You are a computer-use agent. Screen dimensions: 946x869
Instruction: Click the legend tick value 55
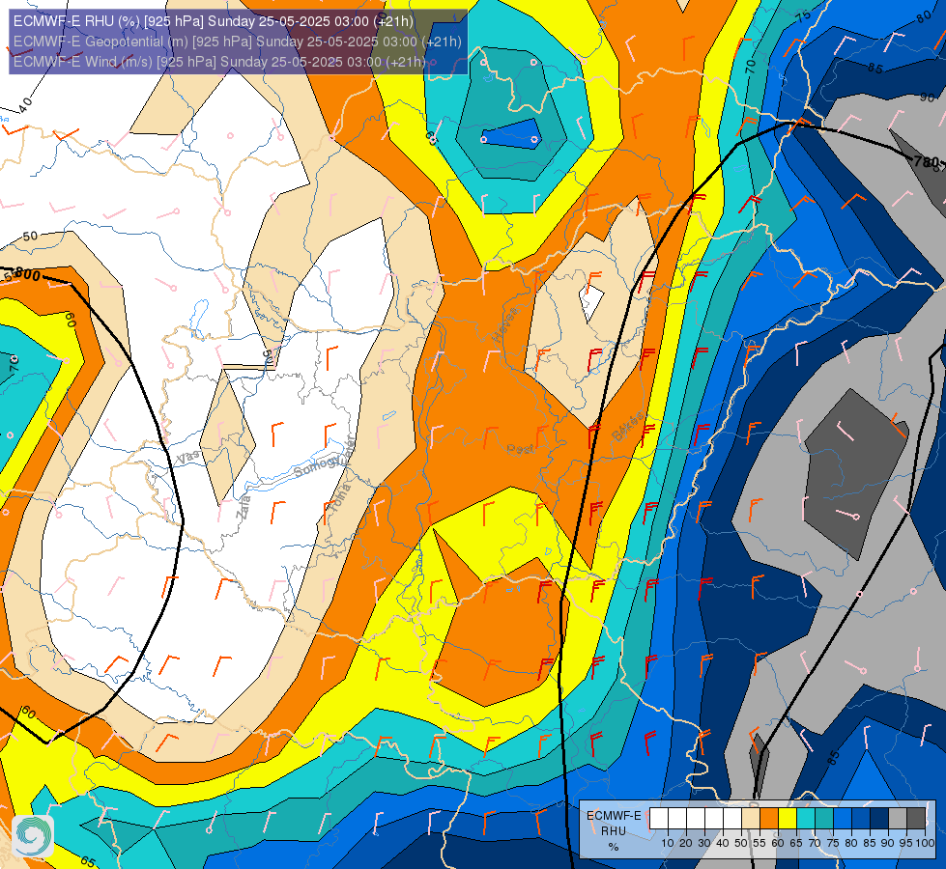pyautogui.click(x=760, y=843)
